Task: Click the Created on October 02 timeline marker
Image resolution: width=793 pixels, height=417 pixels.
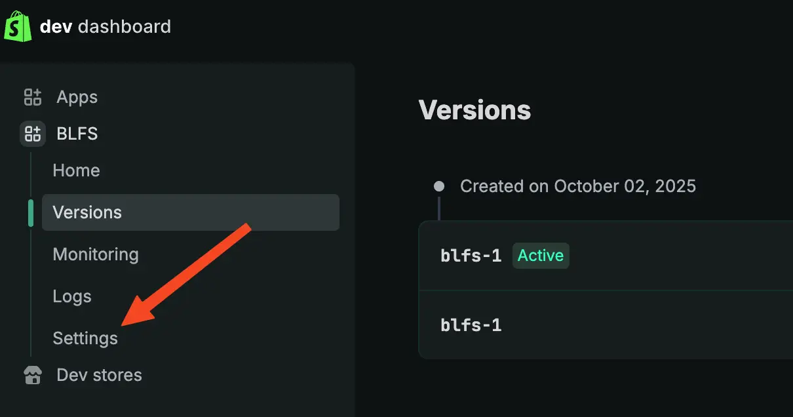Action: (438, 186)
